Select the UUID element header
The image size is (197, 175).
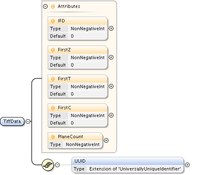tap(127, 161)
